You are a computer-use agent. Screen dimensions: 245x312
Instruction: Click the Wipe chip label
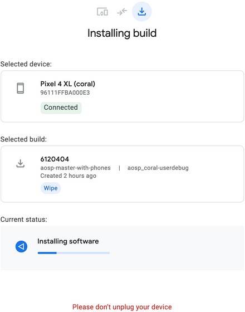(x=51, y=188)
